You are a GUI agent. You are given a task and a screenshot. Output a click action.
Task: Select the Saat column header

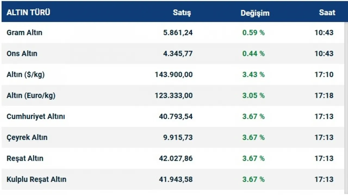click(x=327, y=13)
